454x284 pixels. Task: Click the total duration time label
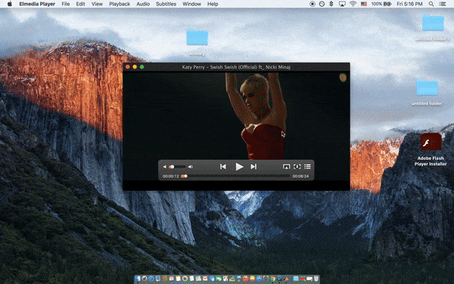point(300,176)
